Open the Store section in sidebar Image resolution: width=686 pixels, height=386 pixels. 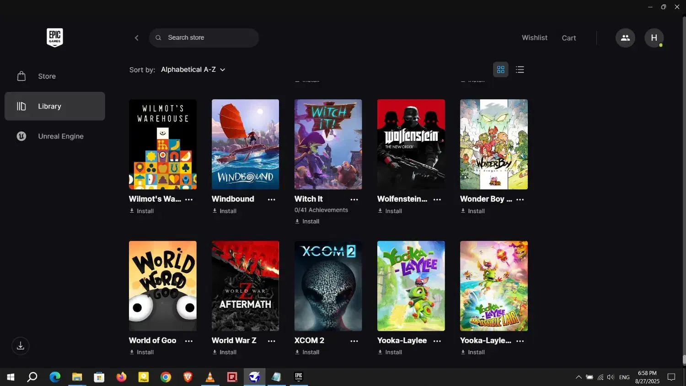pos(47,76)
